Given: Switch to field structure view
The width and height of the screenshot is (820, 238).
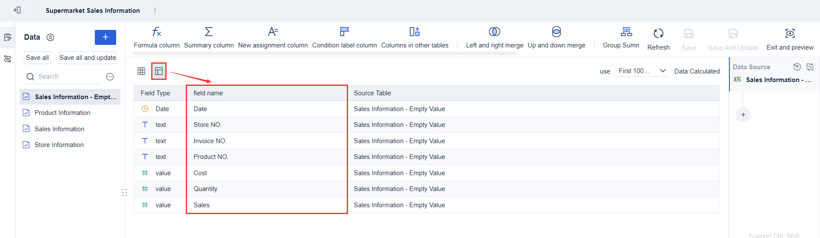Looking at the screenshot, I should tap(159, 71).
